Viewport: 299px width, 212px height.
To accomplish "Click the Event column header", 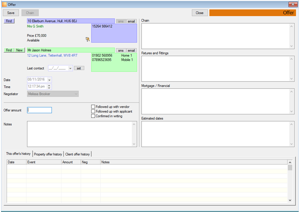I will pyautogui.click(x=44, y=162).
